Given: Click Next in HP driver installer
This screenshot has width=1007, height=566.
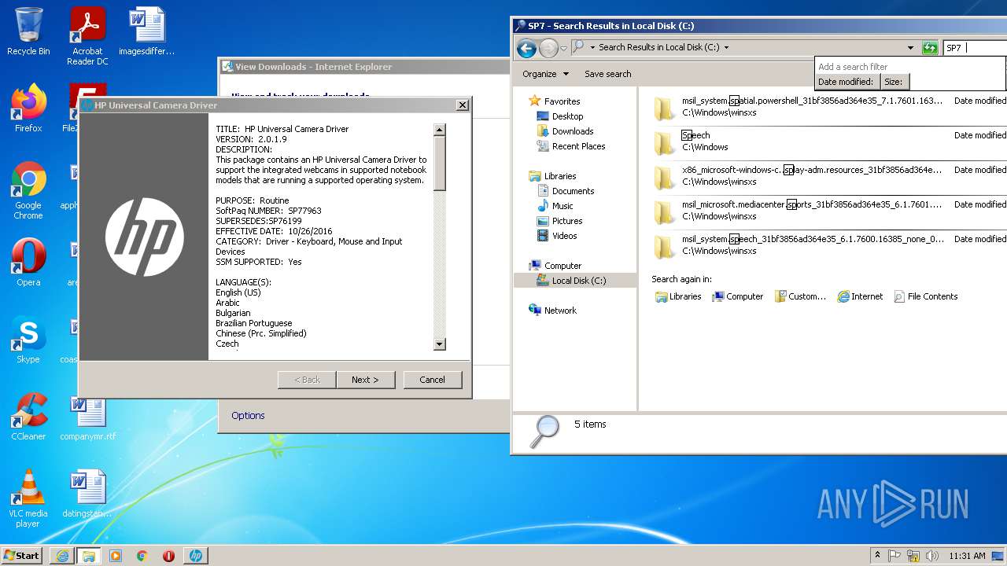Looking at the screenshot, I should pos(365,380).
